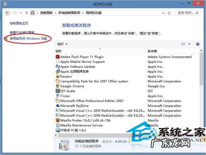Select Bonjour program name
206x155 pixels.
point(66,76)
